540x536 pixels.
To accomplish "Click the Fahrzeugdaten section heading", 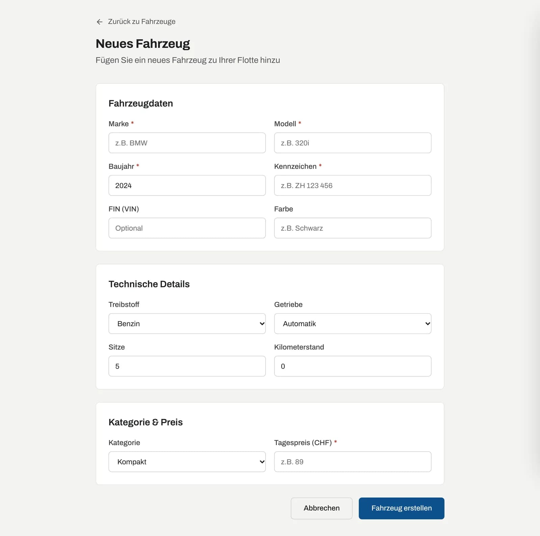I will pyautogui.click(x=141, y=103).
